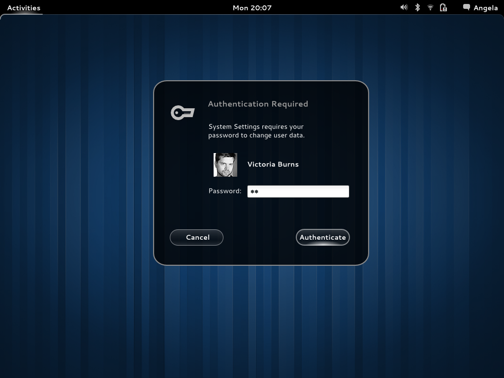This screenshot has height=378, width=504.
Task: Click the key icon in authentication dialog
Action: [x=183, y=113]
